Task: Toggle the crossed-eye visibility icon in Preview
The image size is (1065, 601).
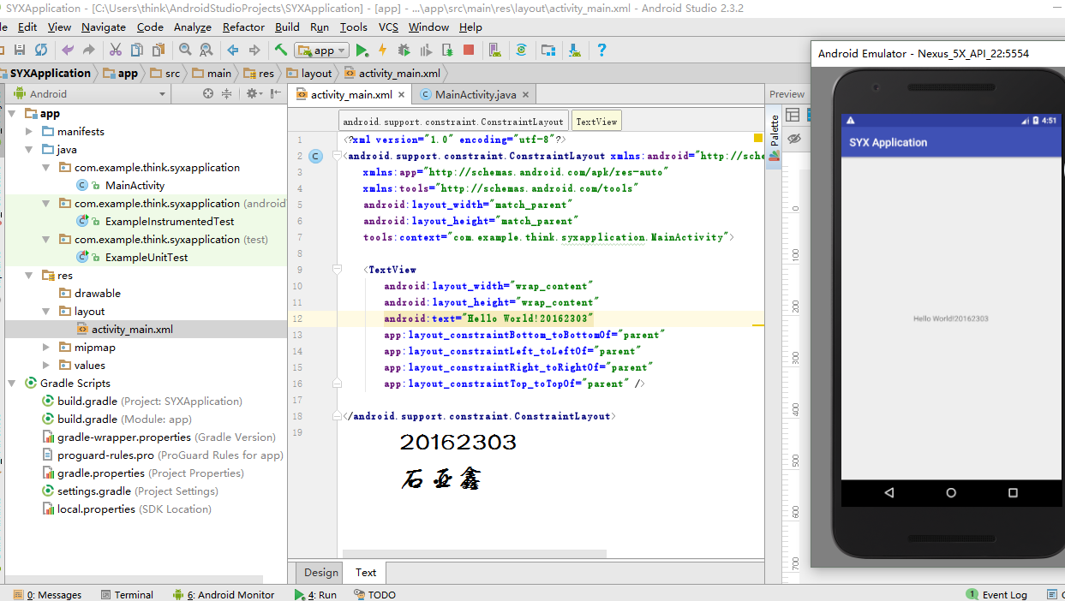Action: point(793,138)
